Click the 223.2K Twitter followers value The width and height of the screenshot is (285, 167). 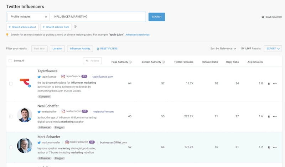(x=189, y=116)
